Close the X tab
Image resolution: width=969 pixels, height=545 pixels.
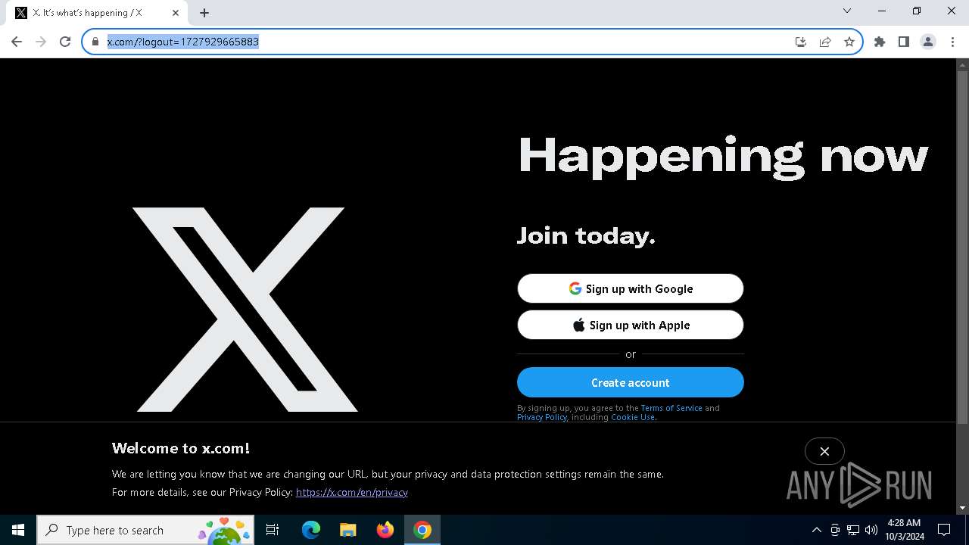coord(176,13)
